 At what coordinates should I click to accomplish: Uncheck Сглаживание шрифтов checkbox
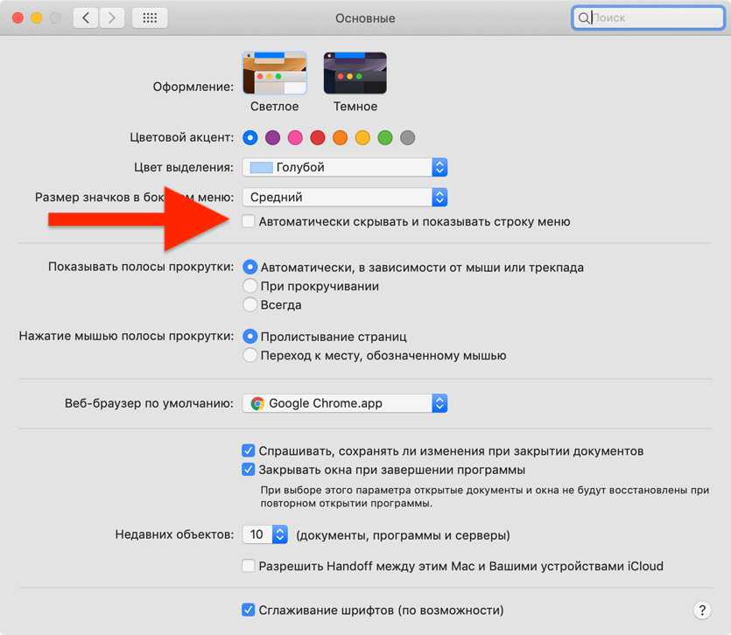click(248, 610)
